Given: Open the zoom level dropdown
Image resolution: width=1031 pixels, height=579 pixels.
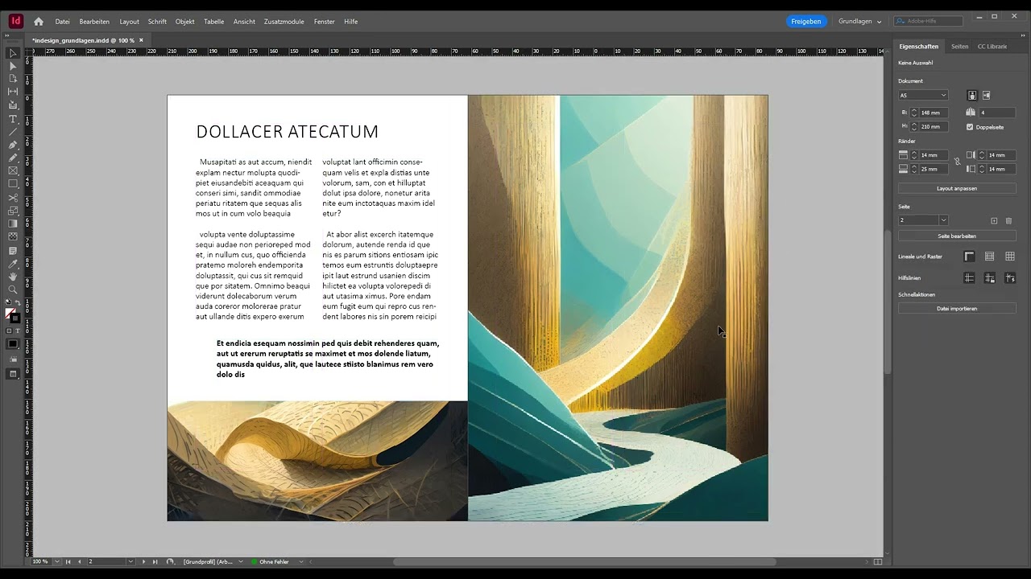Looking at the screenshot, I should 56,561.
